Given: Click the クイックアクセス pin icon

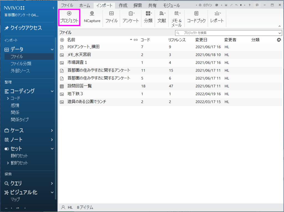Looking at the screenshot, I should tap(7, 28).
